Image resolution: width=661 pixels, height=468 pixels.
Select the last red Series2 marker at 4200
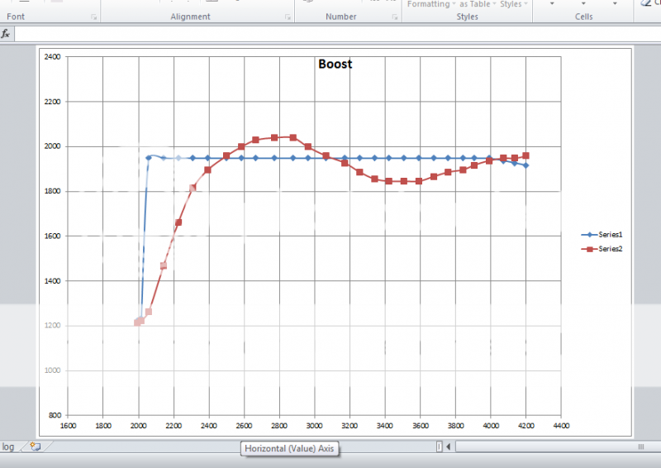(525, 155)
